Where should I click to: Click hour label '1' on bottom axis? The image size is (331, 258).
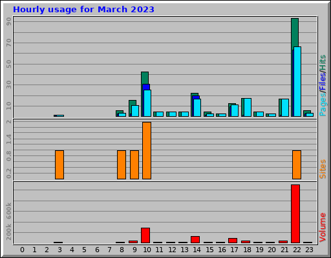[x=34, y=250]
